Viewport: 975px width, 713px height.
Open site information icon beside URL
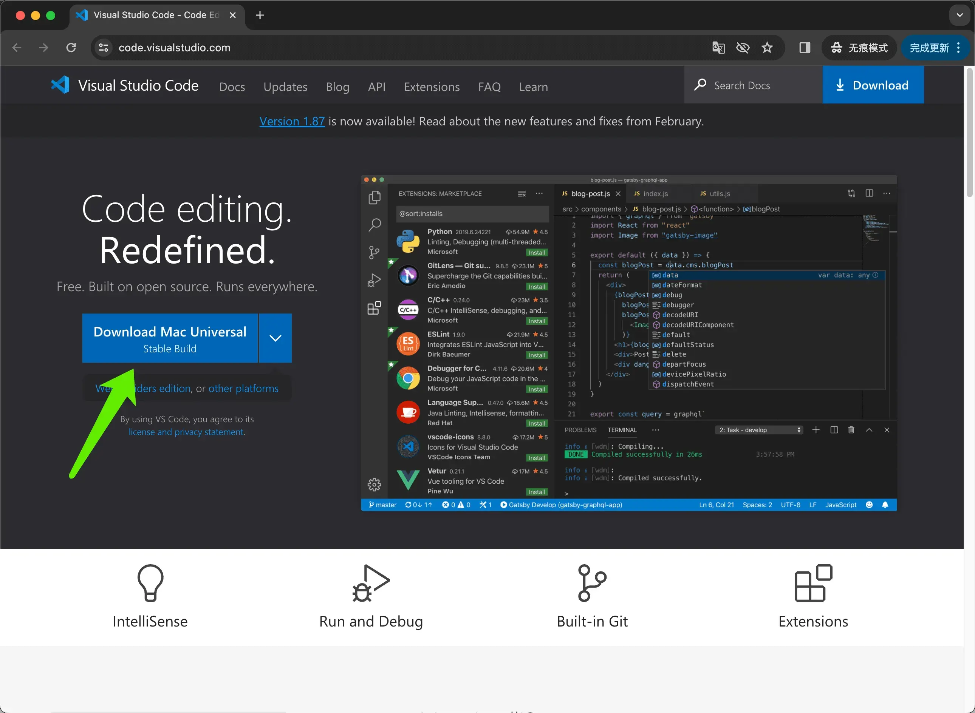(x=104, y=48)
